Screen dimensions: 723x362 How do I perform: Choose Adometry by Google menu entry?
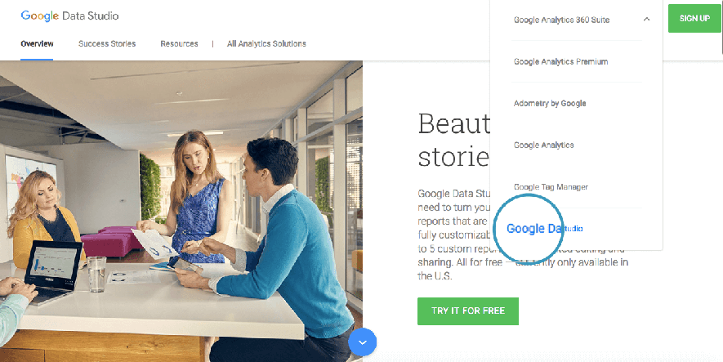click(550, 103)
